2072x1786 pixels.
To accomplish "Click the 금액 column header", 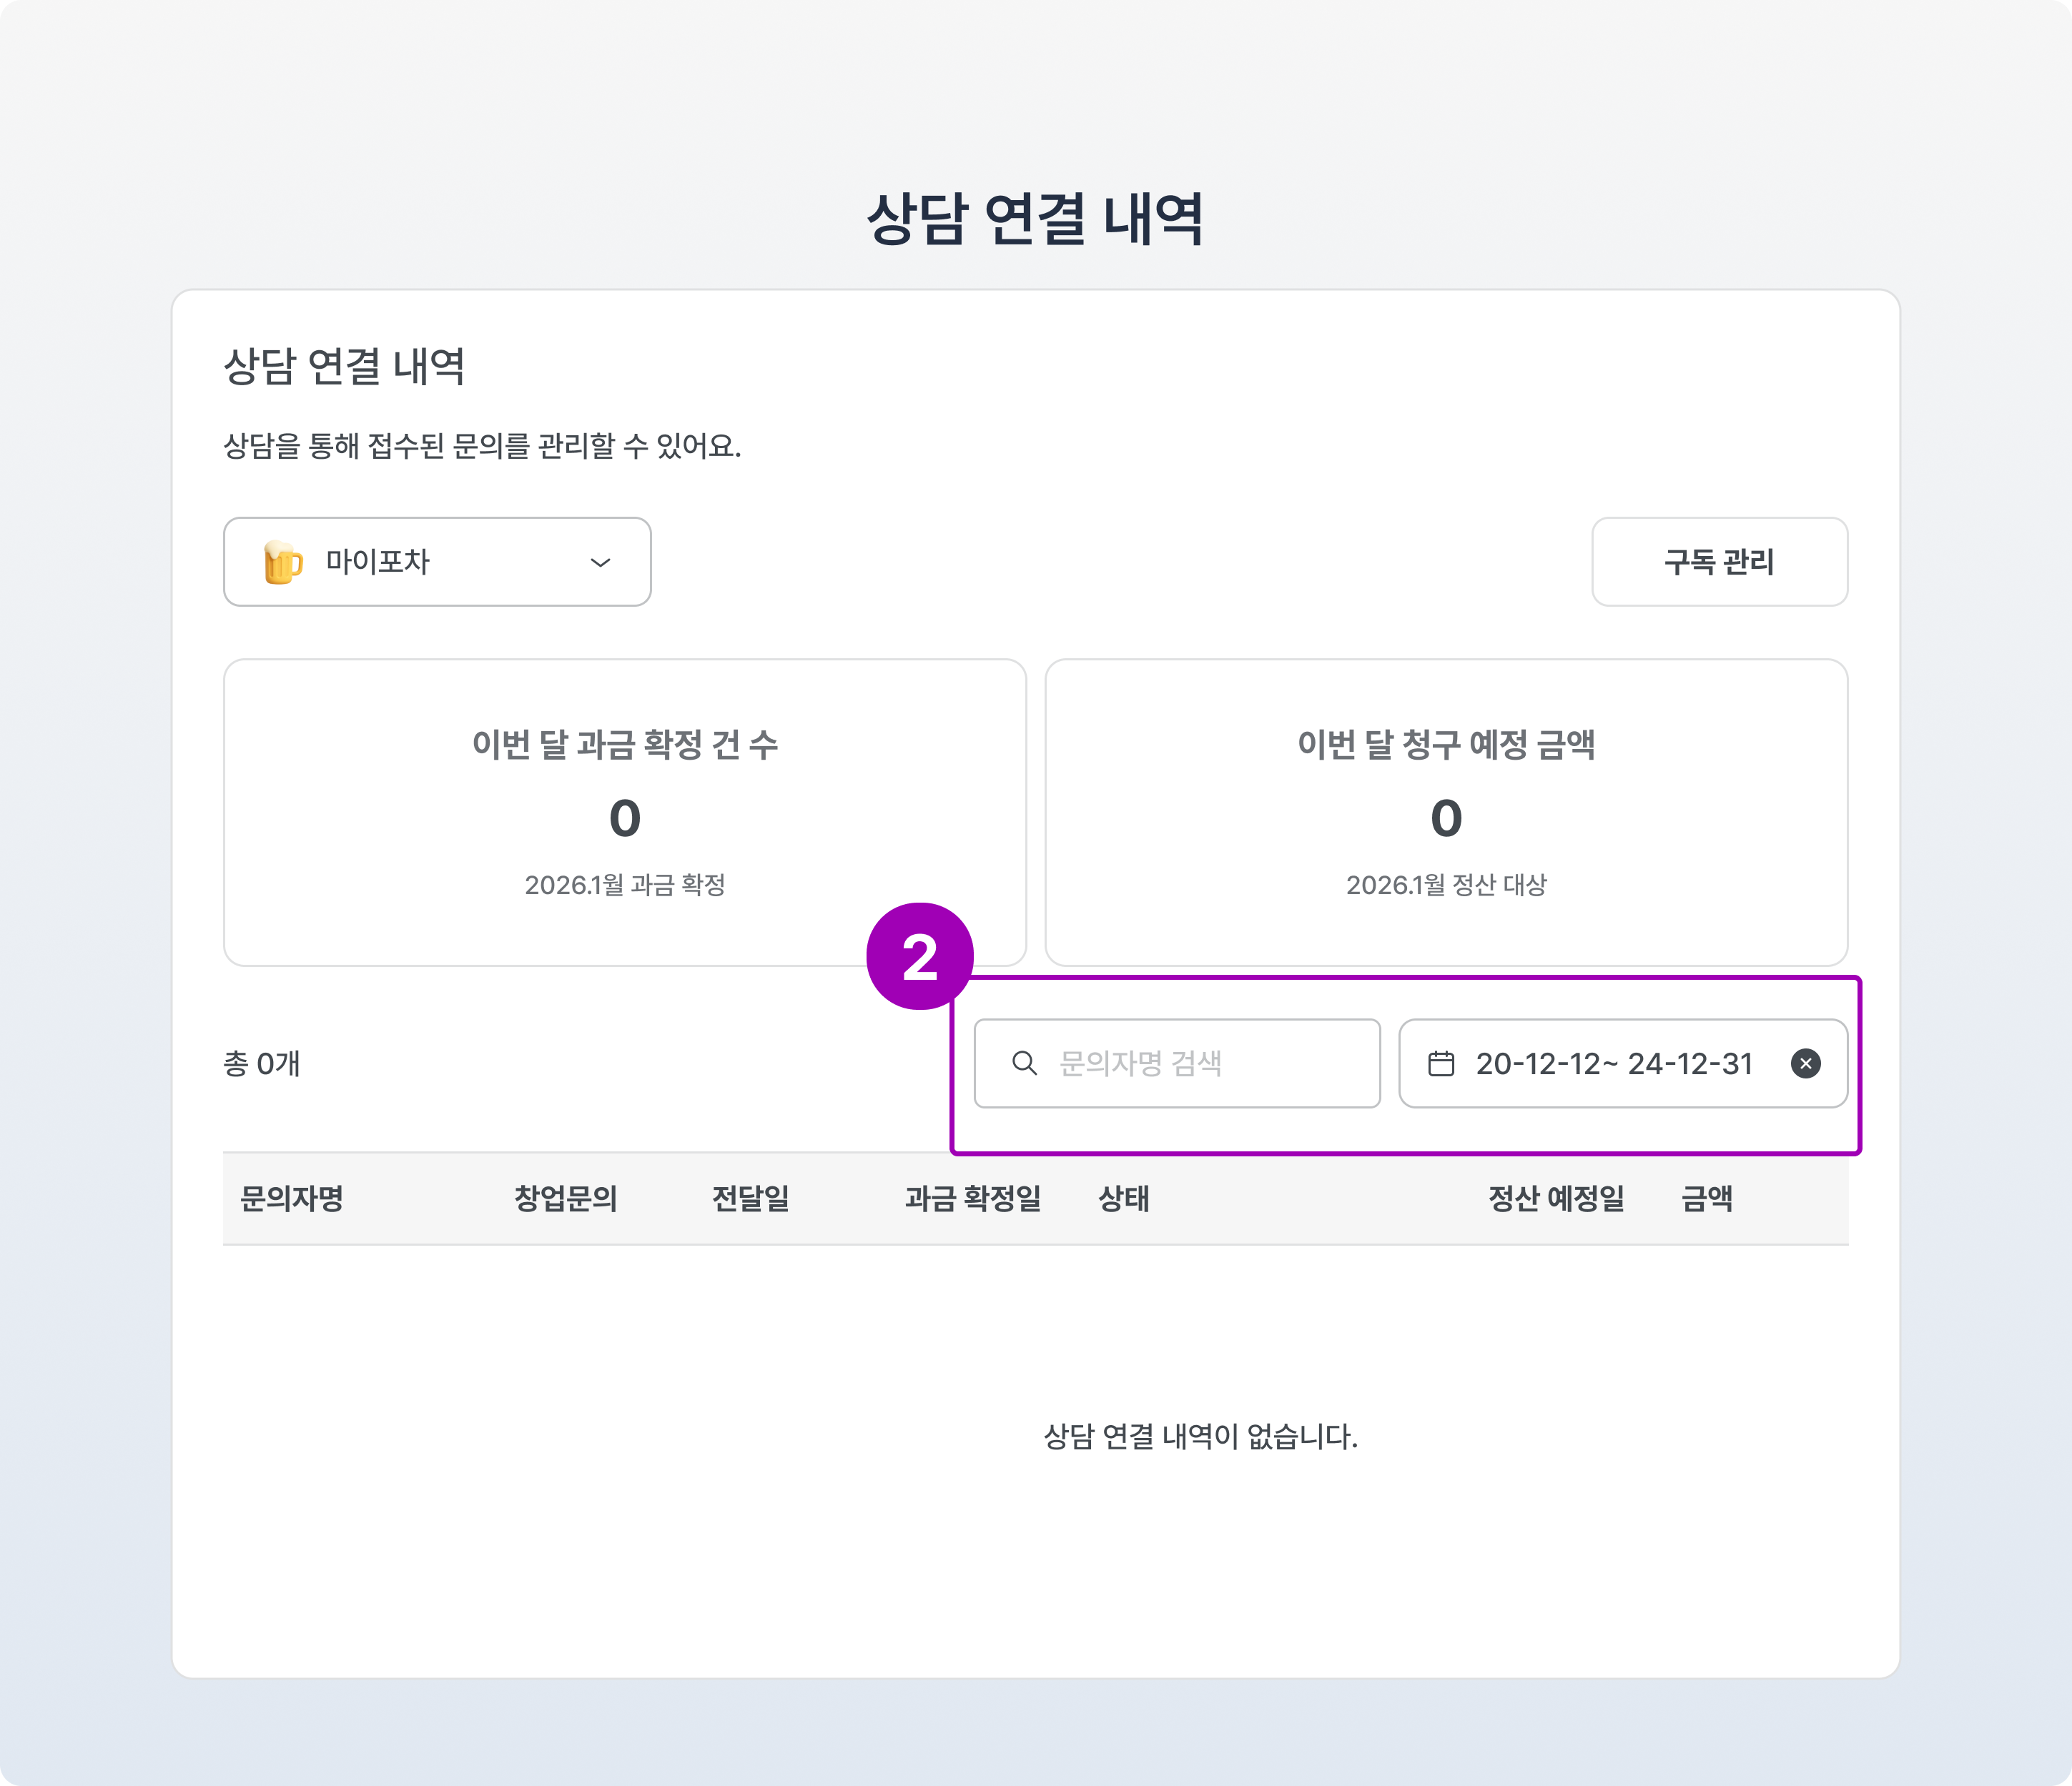I will point(1706,1199).
